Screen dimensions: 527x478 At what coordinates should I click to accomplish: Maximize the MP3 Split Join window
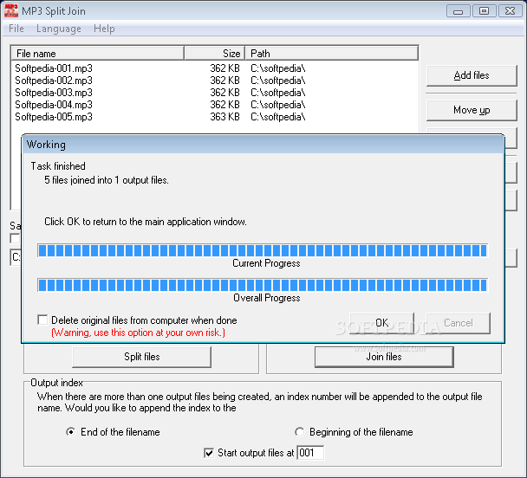pos(484,11)
